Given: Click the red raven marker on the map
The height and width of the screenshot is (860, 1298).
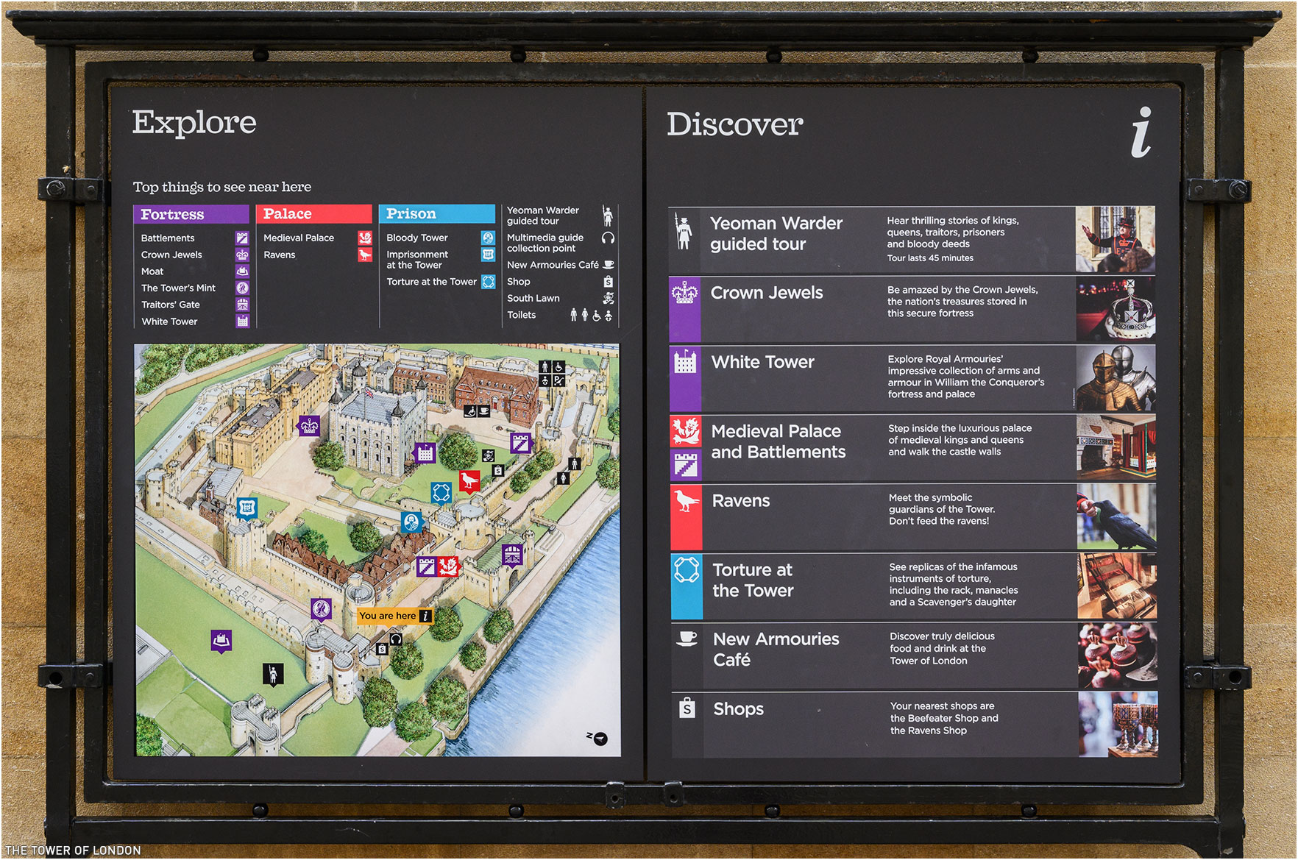Looking at the screenshot, I should pyautogui.click(x=469, y=482).
